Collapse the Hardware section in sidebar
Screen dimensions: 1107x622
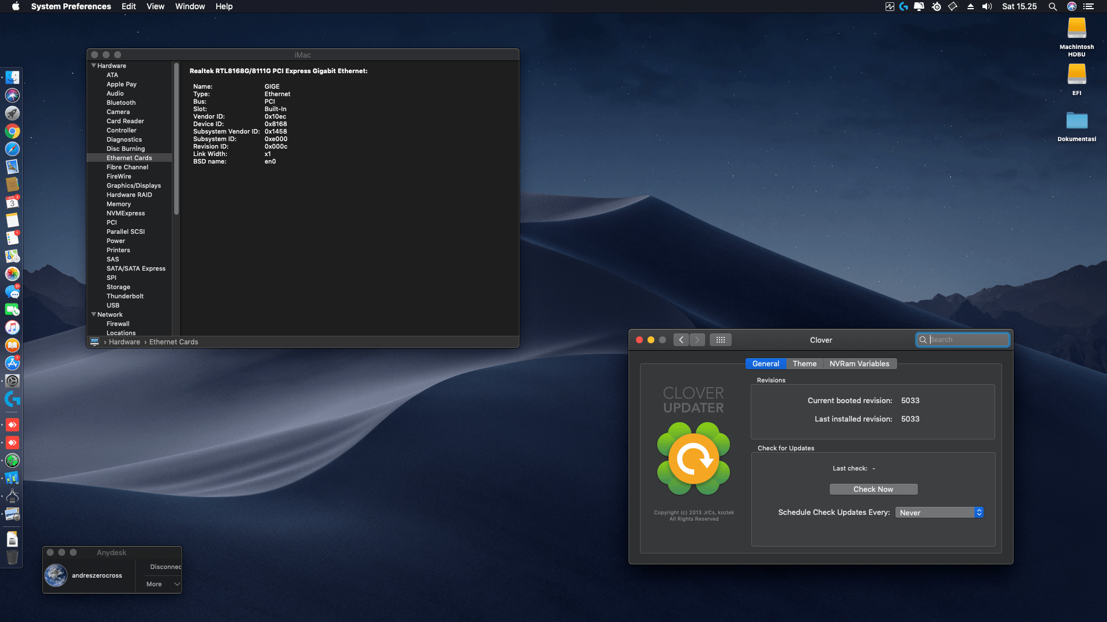[x=94, y=66]
